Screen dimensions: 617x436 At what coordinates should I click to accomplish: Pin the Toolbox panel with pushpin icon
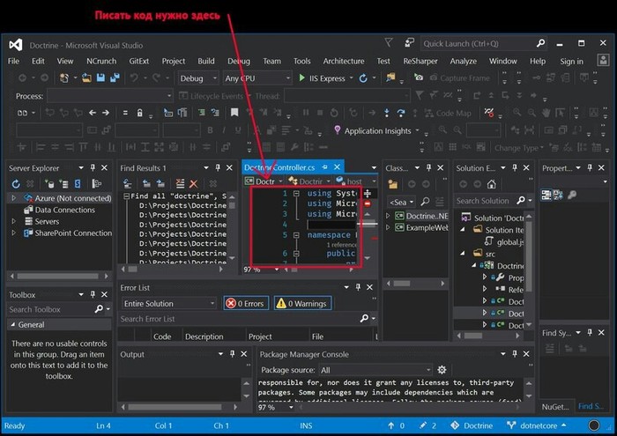[x=92, y=295]
